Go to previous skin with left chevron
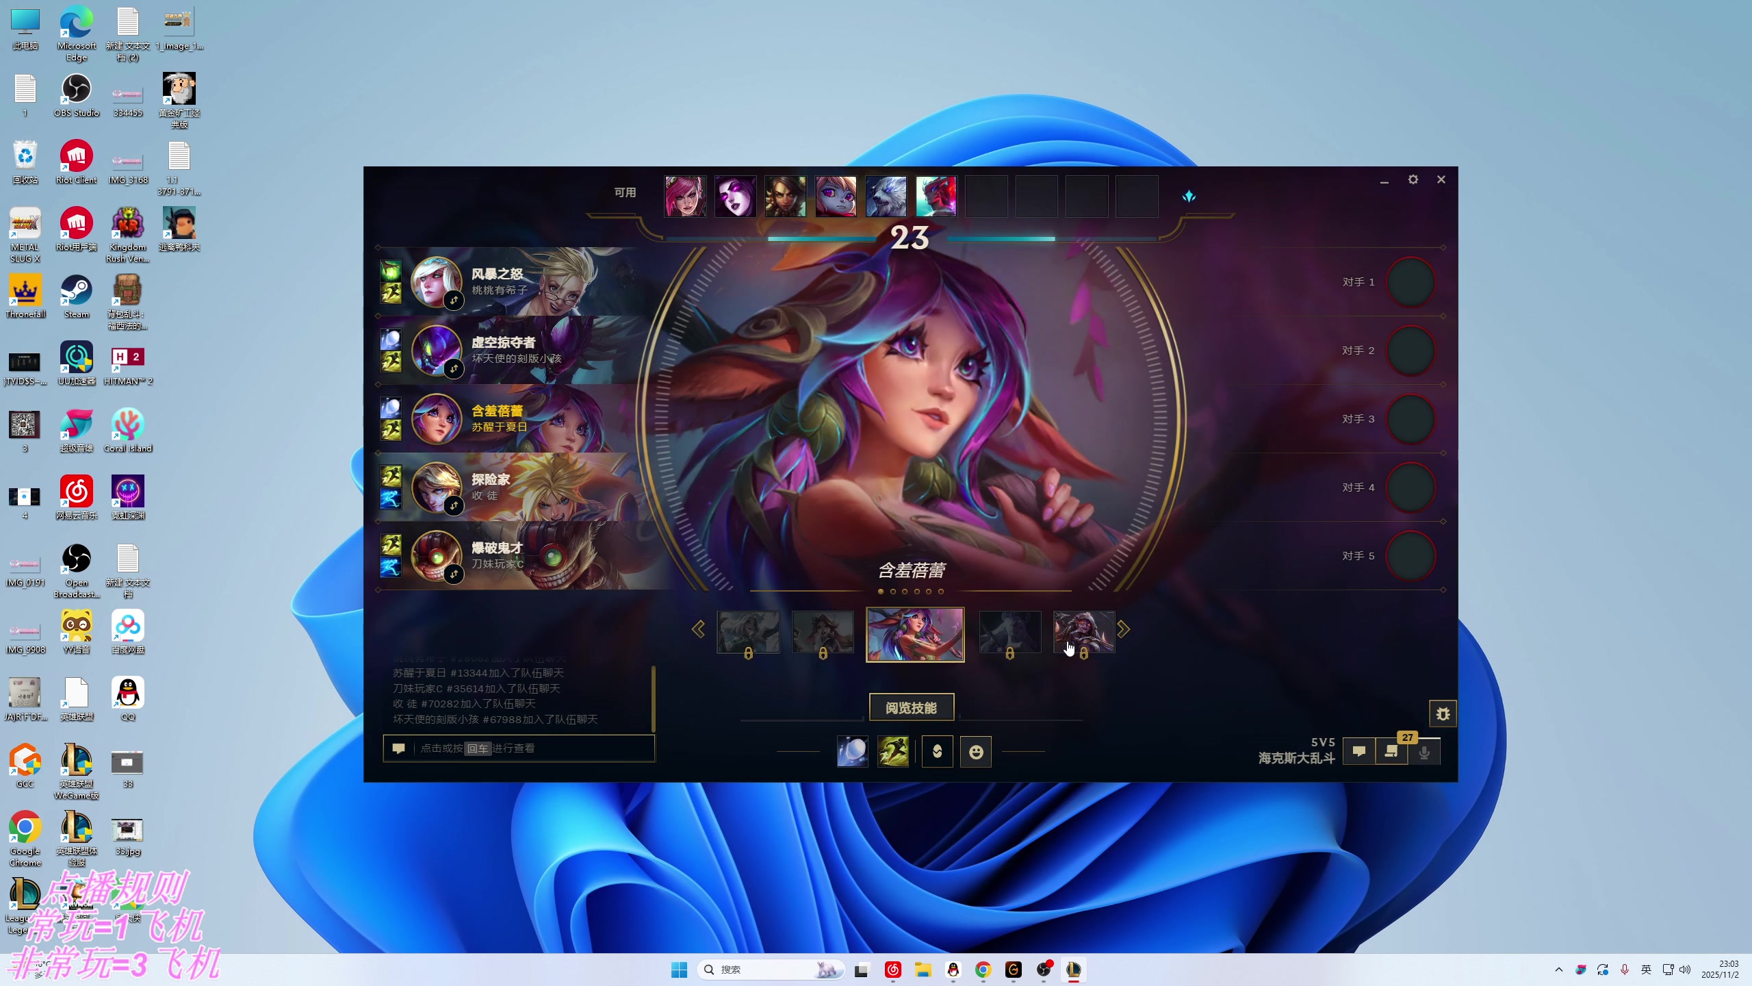Image resolution: width=1752 pixels, height=986 pixels. [x=698, y=629]
